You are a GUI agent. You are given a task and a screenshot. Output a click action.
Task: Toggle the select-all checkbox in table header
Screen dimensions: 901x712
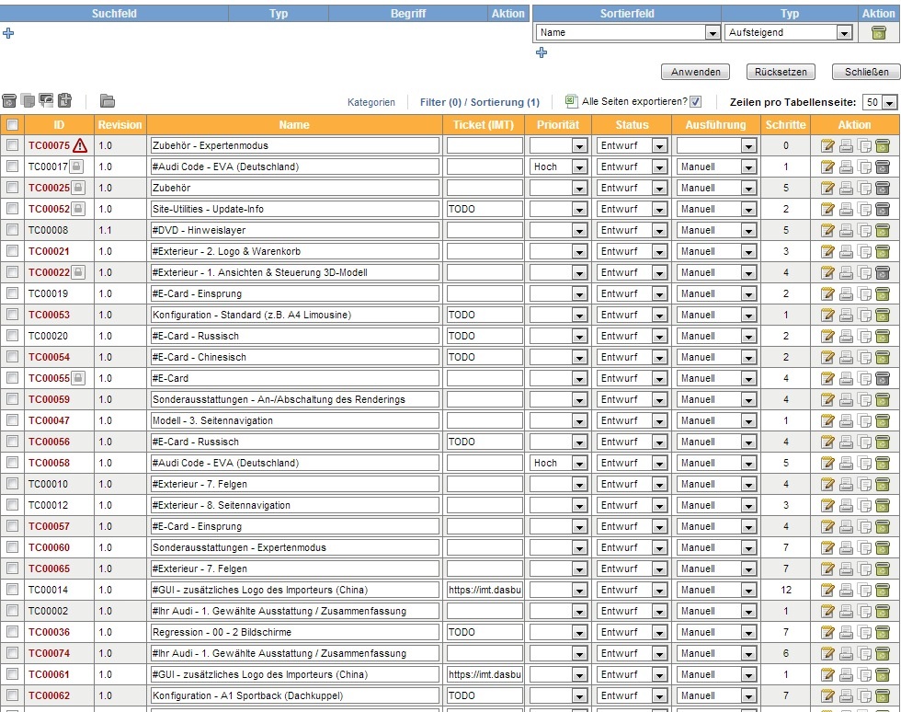click(12, 125)
